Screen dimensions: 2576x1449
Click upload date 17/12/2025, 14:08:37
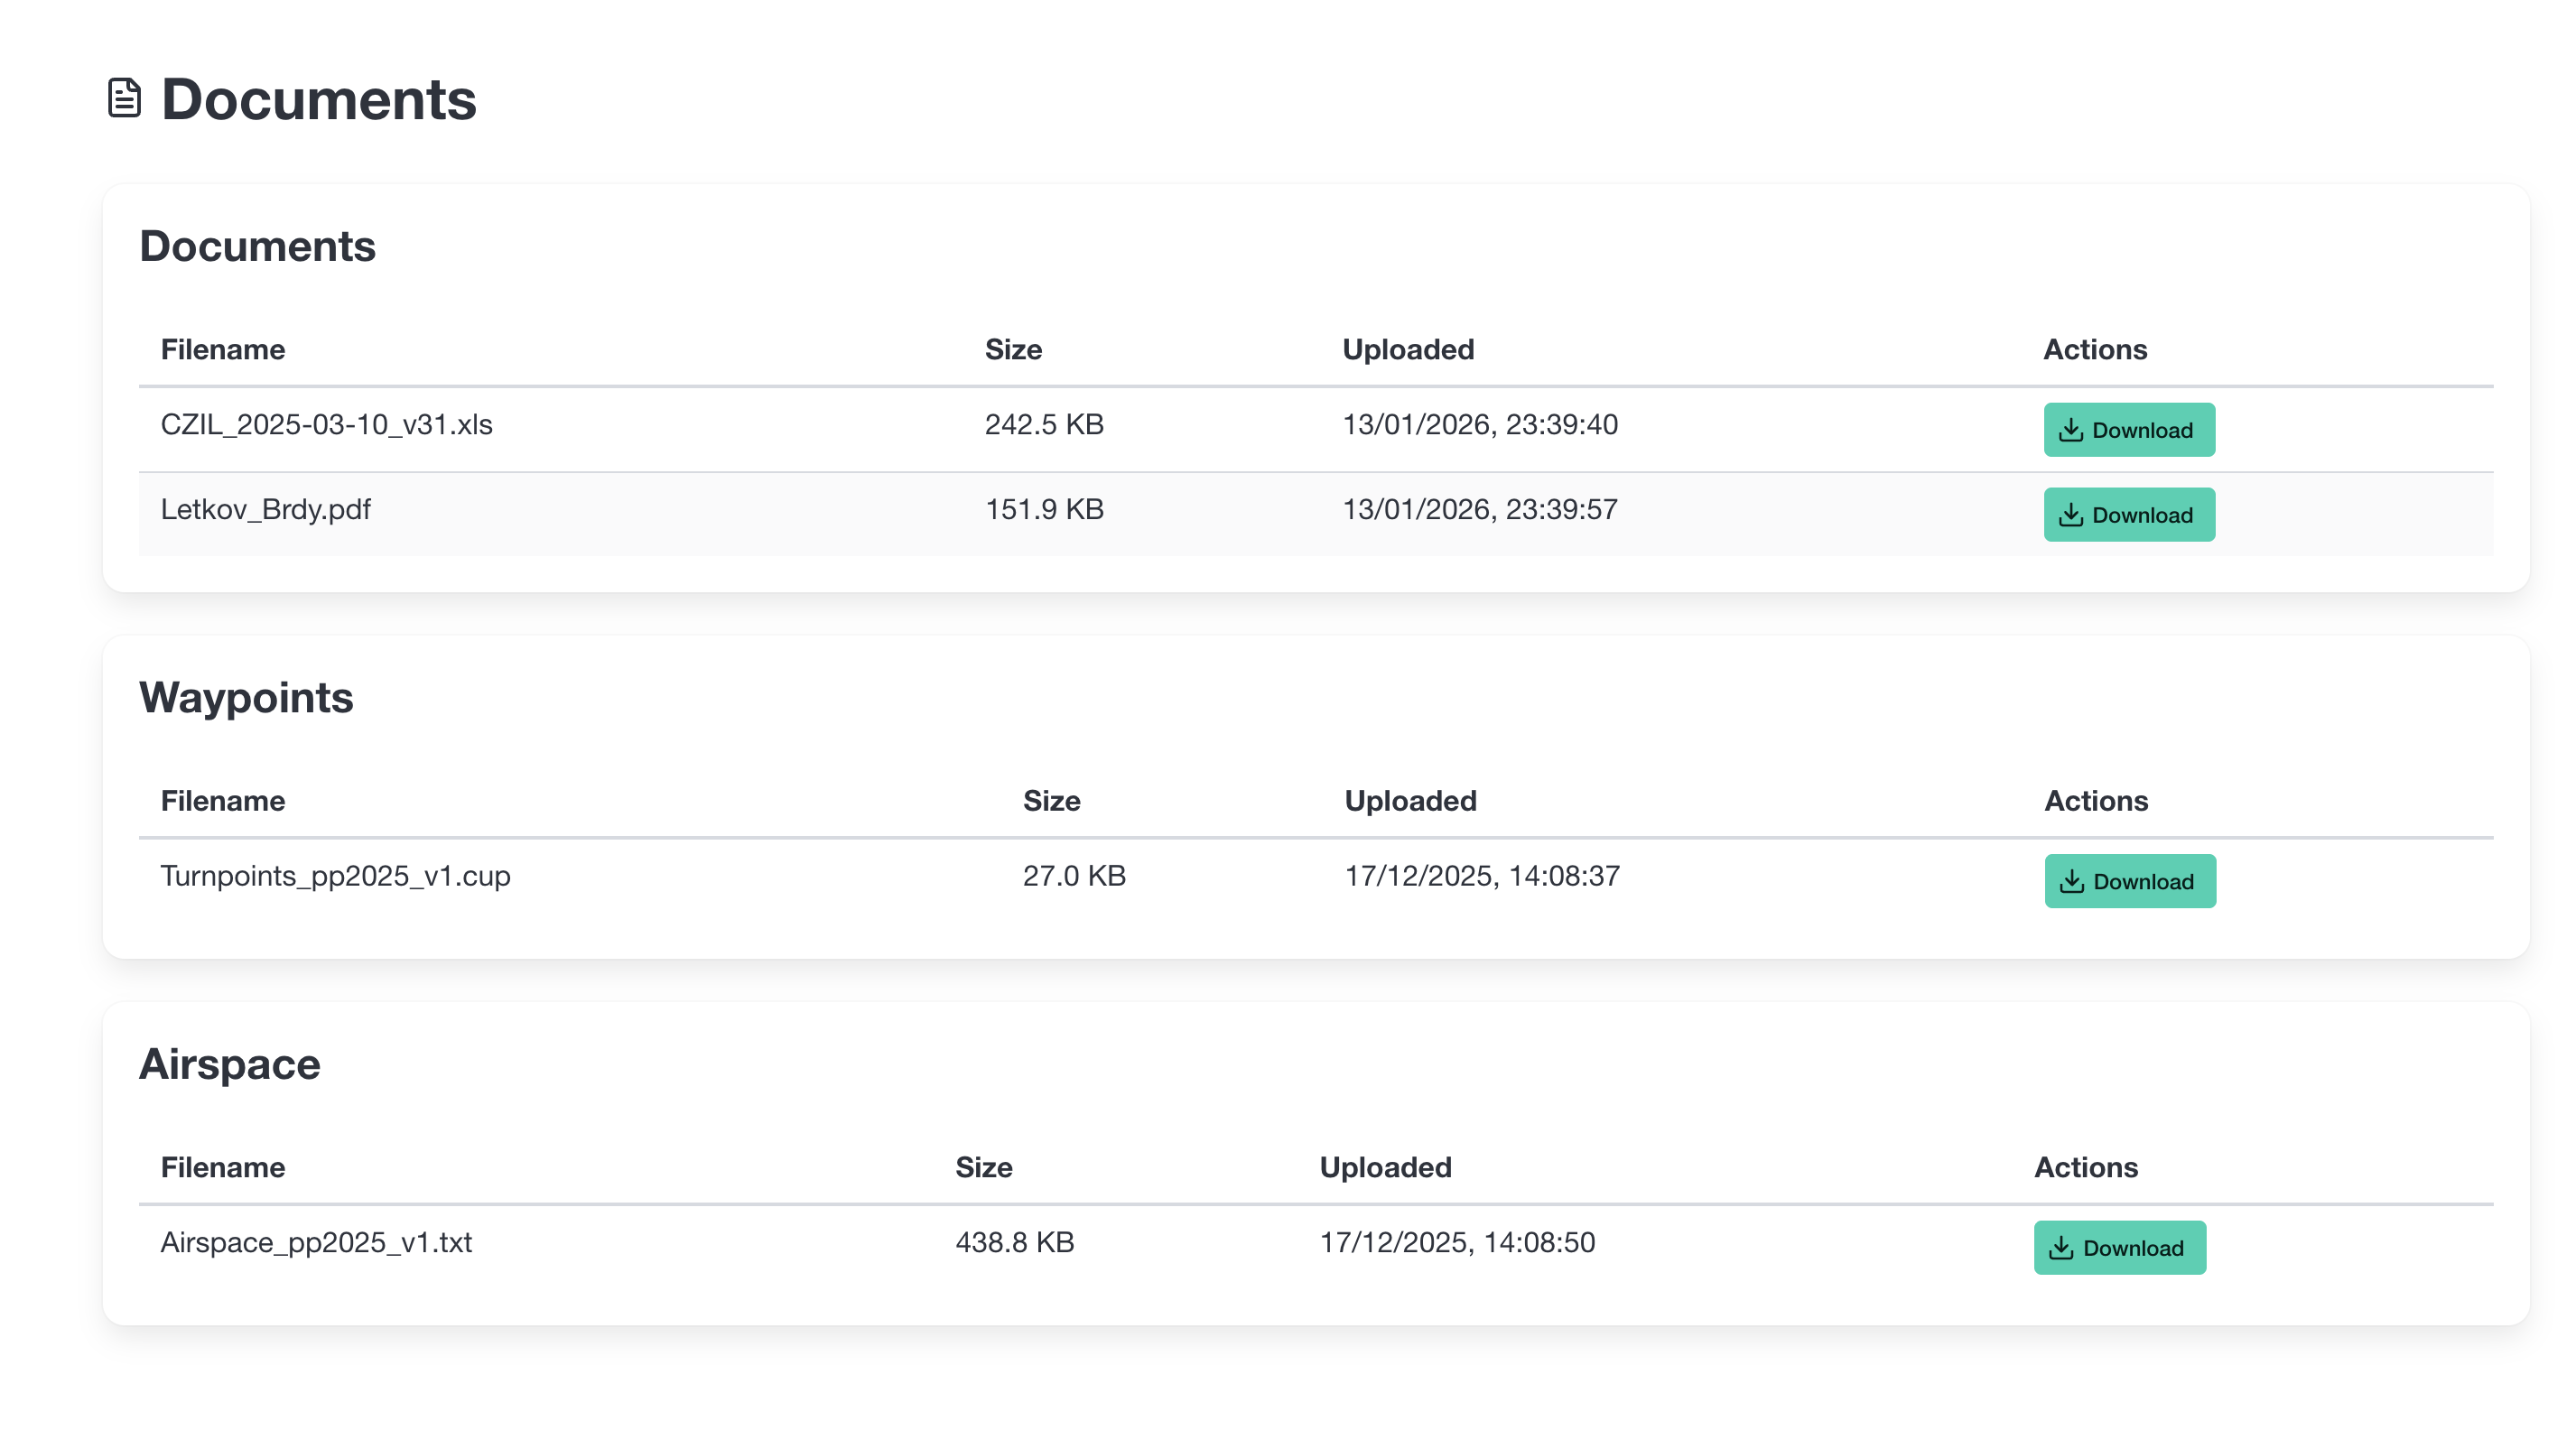tap(1481, 875)
